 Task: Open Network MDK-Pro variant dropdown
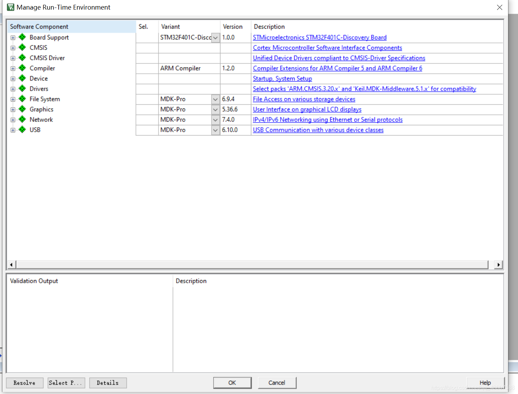pyautogui.click(x=215, y=120)
